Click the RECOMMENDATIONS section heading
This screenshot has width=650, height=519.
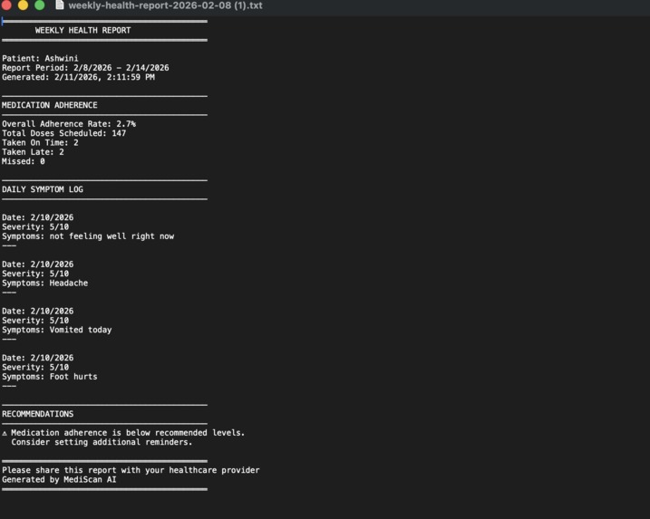(38, 414)
